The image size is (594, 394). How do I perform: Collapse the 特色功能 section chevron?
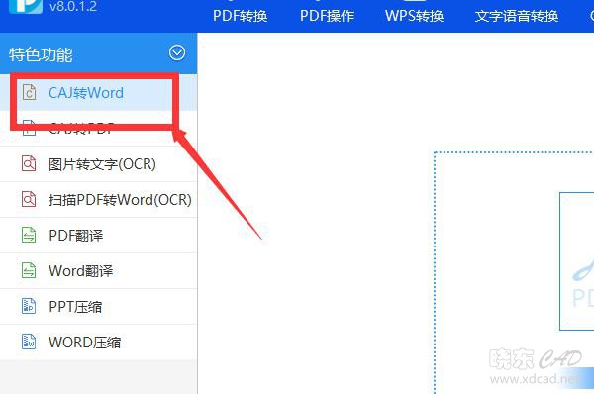point(177,53)
